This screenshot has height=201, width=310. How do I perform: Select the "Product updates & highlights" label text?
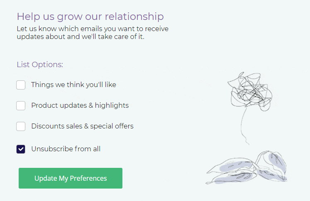(x=80, y=106)
